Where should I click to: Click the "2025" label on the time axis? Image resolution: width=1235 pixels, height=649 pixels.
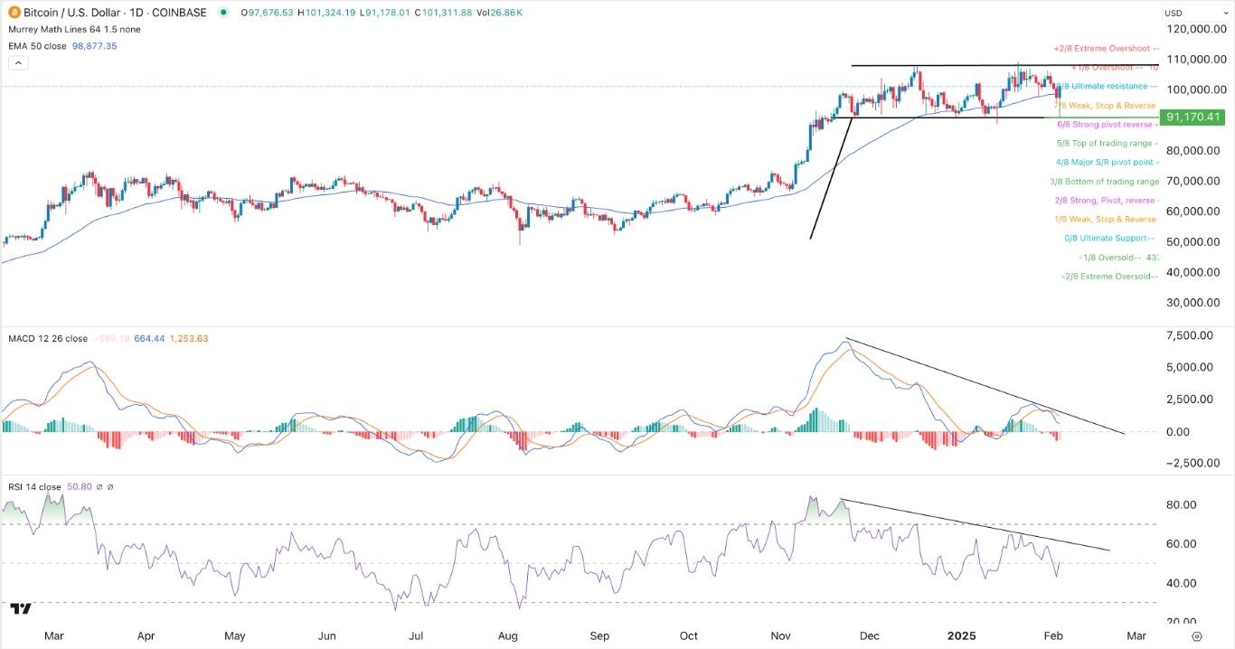point(961,635)
